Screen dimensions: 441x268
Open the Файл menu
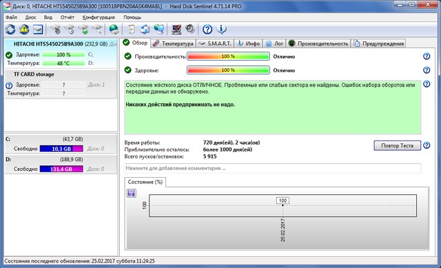click(12, 17)
